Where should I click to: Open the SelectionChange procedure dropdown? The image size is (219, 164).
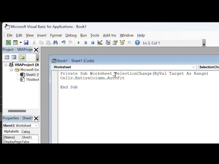tap(209, 67)
